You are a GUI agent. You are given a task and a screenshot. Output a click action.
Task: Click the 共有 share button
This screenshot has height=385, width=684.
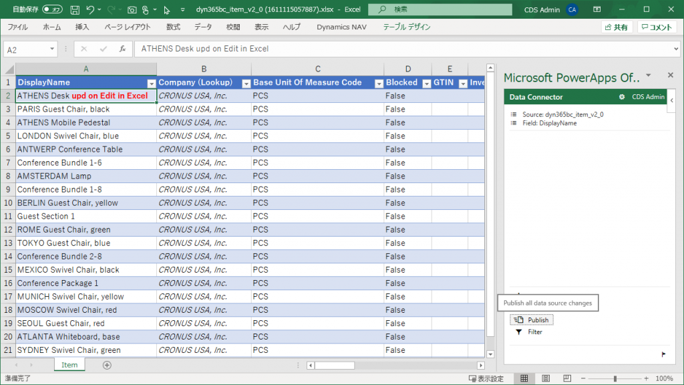617,27
